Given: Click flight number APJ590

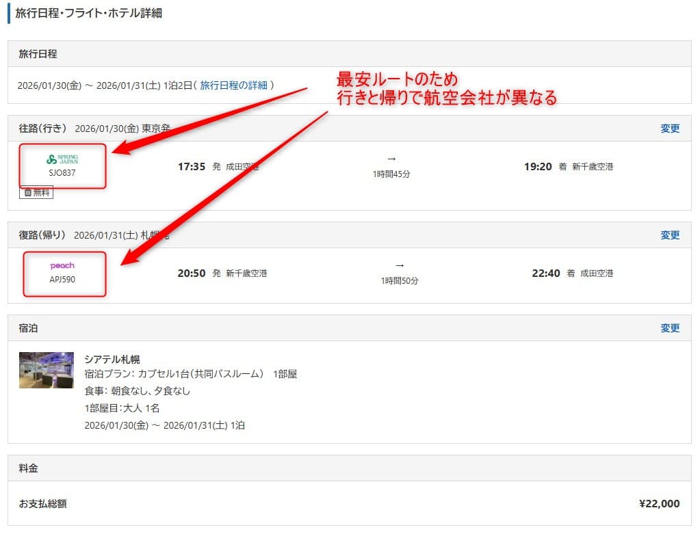Looking at the screenshot, I should pyautogui.click(x=62, y=280).
